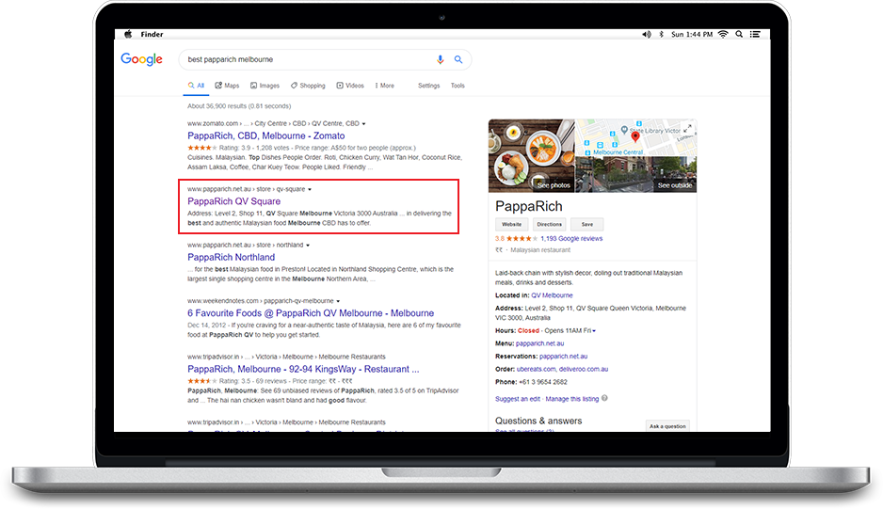Viewport: 883px width, 509px height.
Task: Click phone number +61 3 9654 2682
Action: click(543, 382)
